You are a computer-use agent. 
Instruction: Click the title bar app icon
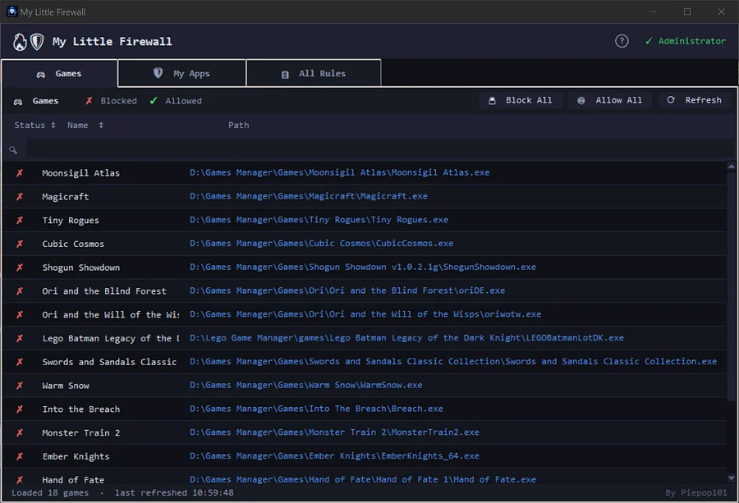11,11
